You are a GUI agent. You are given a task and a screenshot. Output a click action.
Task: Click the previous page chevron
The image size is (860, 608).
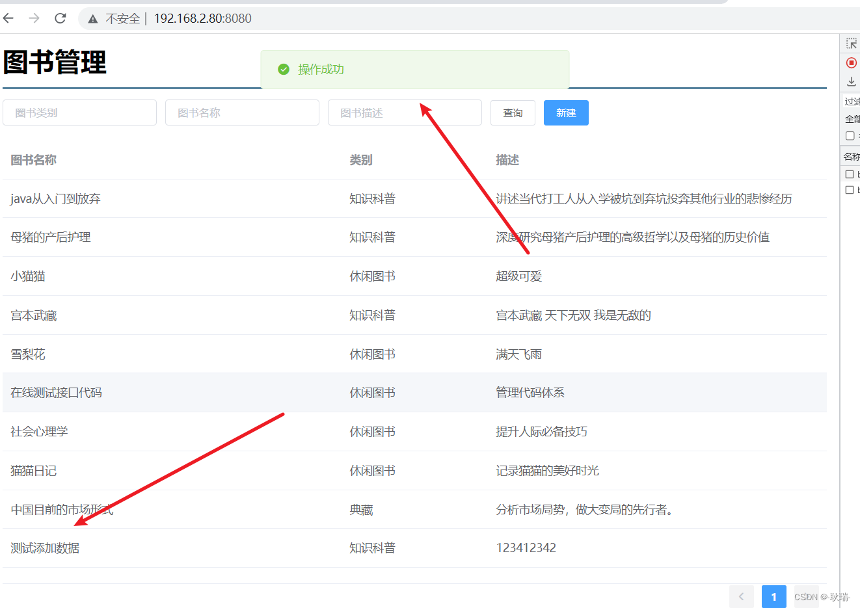click(741, 596)
